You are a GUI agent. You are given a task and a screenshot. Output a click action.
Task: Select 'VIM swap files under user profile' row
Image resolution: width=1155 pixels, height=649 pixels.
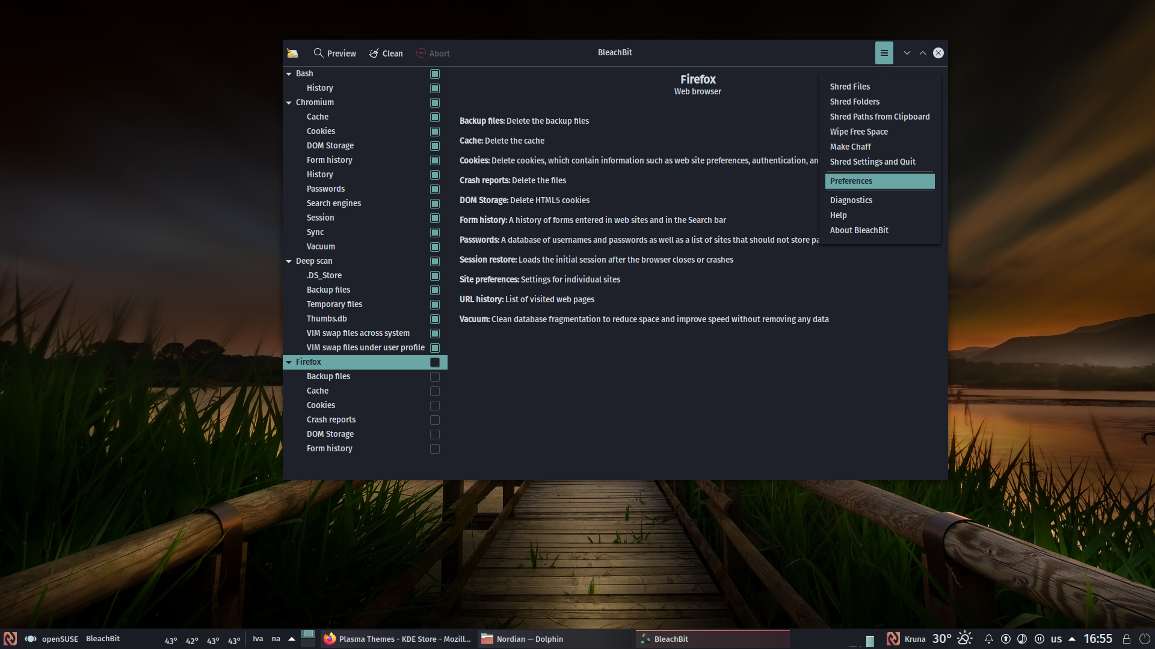coord(365,348)
